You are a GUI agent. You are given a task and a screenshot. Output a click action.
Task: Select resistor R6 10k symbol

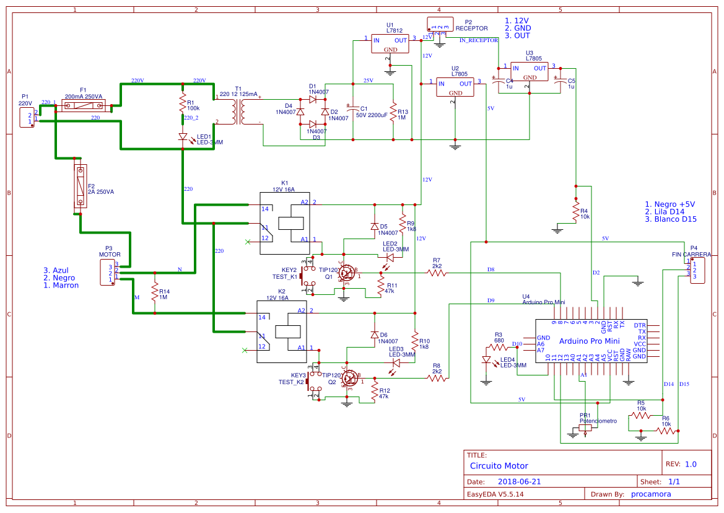coord(666,431)
